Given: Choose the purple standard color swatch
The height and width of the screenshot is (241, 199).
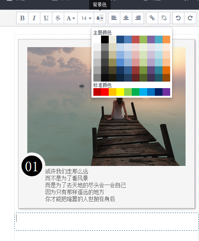Looking at the screenshot, I should 166,92.
